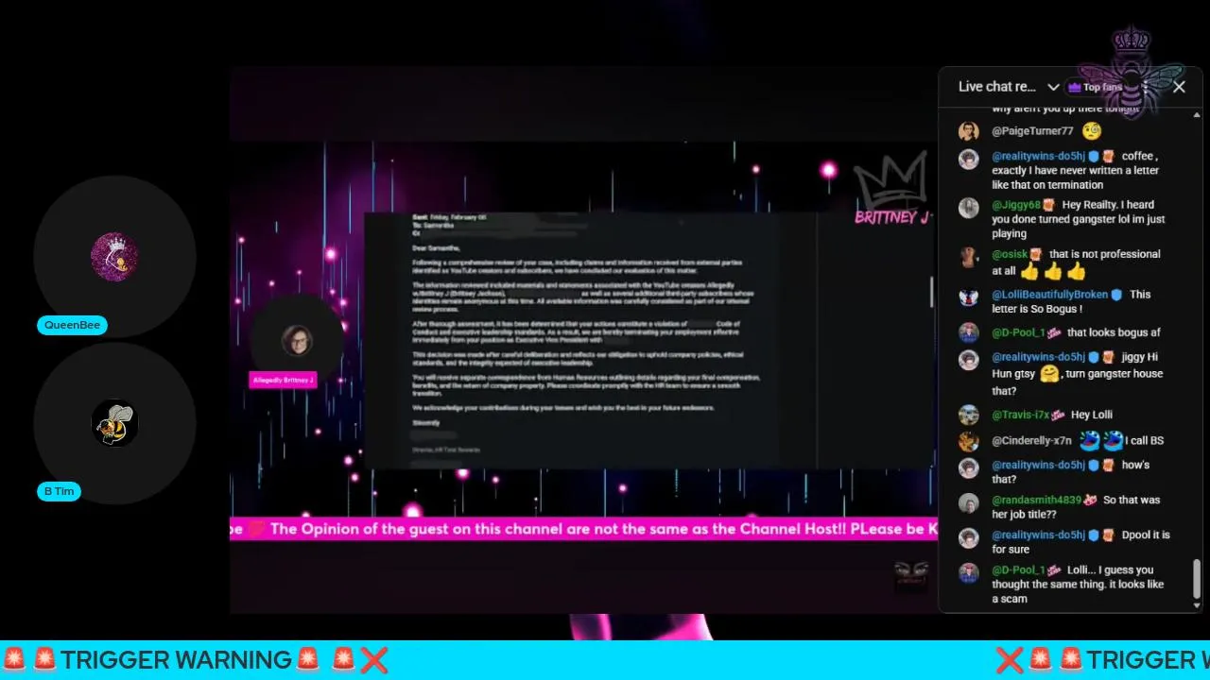Open @osisk username in chat

tap(1010, 254)
